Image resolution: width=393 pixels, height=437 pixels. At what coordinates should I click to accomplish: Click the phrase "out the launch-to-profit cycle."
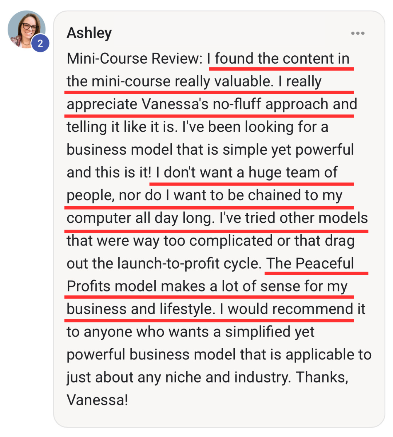coord(164,264)
